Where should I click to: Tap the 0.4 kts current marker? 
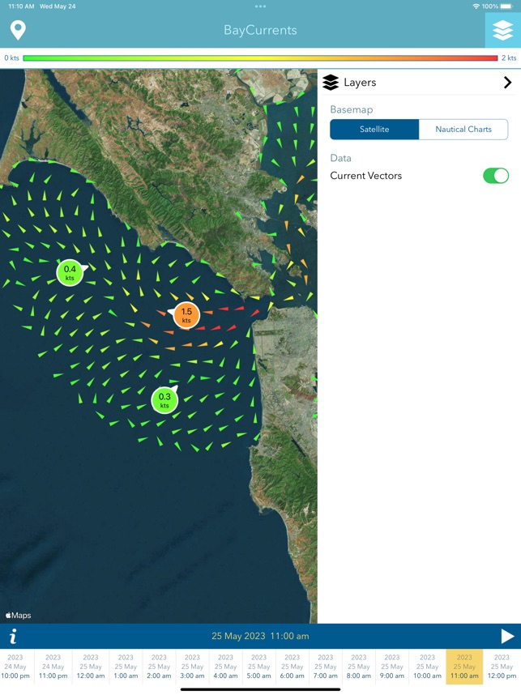[x=70, y=273]
